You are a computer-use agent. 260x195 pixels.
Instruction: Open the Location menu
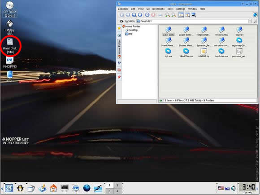(123, 9)
